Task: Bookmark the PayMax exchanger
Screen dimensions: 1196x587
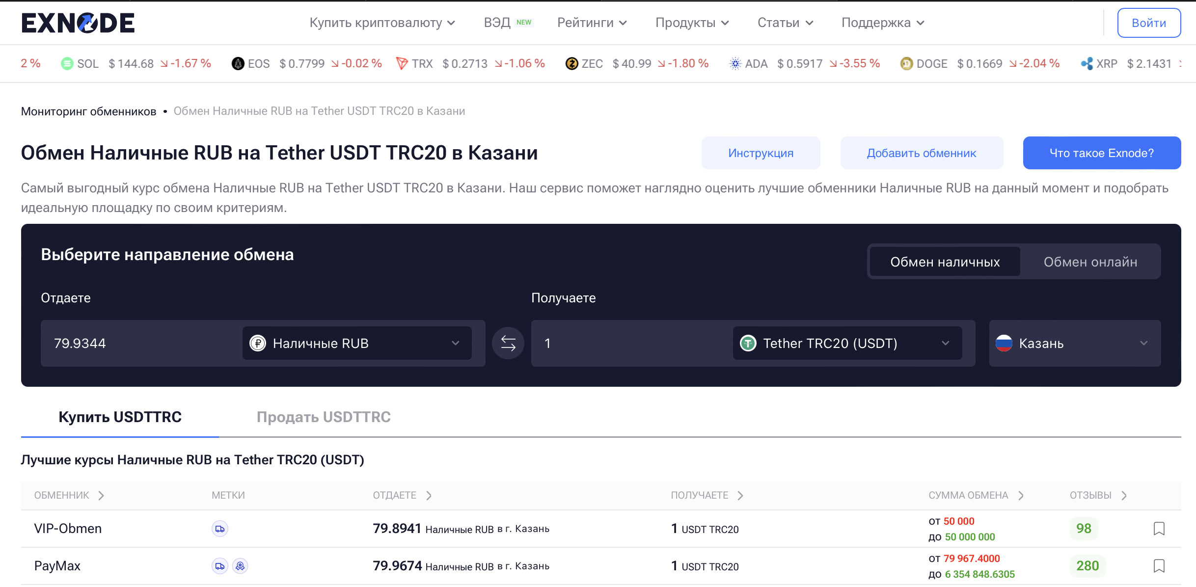Action: [x=1159, y=566]
